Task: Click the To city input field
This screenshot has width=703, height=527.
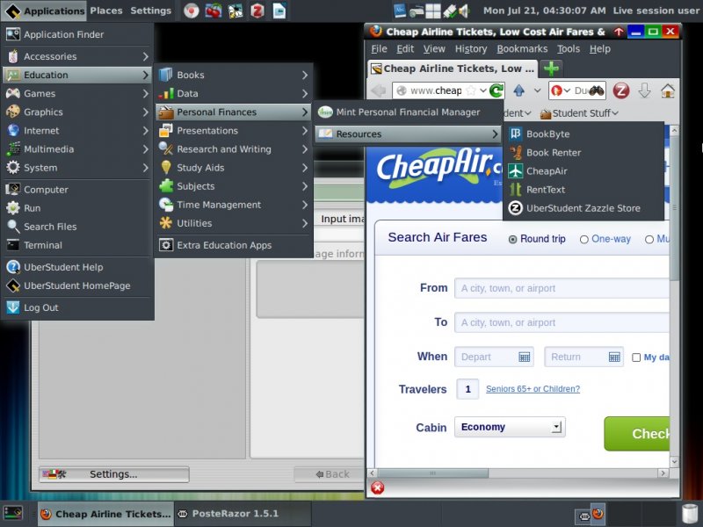Action: pyautogui.click(x=562, y=322)
